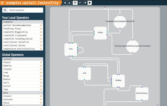167x106 pixels.
Task: Focus the Search operators field
Action: [25, 10]
